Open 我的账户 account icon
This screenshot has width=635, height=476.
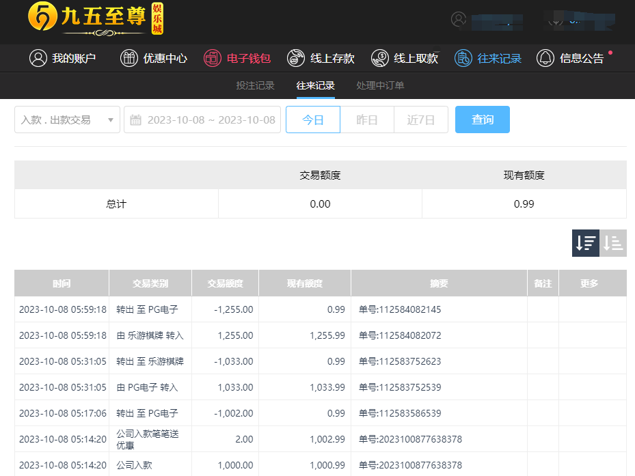pyautogui.click(x=38, y=58)
